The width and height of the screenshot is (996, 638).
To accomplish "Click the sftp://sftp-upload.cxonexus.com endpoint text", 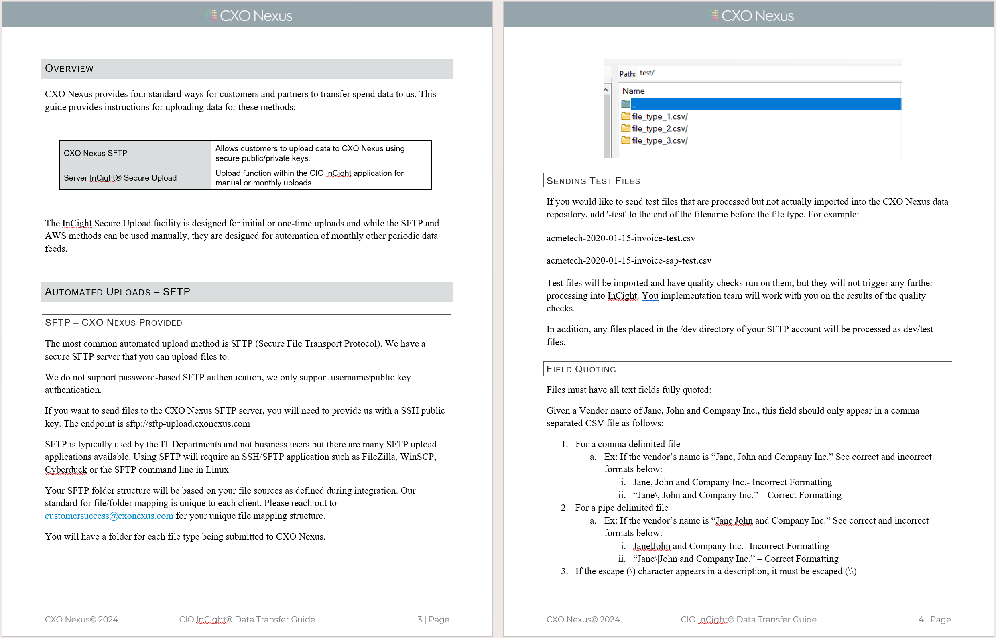I will click(188, 423).
